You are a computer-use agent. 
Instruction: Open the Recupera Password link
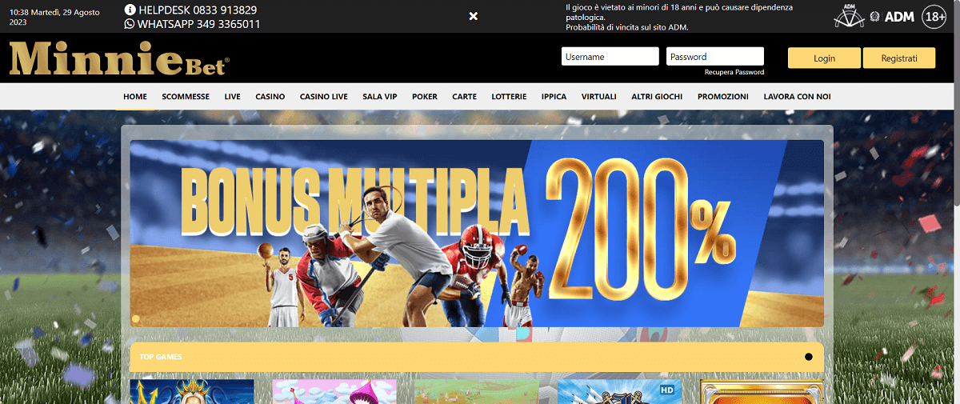coord(734,72)
